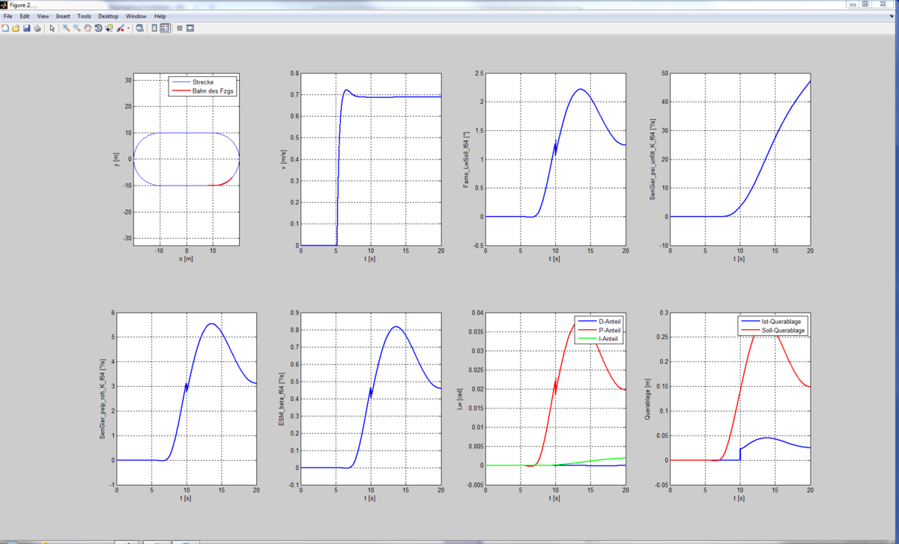The width and height of the screenshot is (899, 544).
Task: Select the Zoom Out magnifier tool
Action: click(x=76, y=28)
